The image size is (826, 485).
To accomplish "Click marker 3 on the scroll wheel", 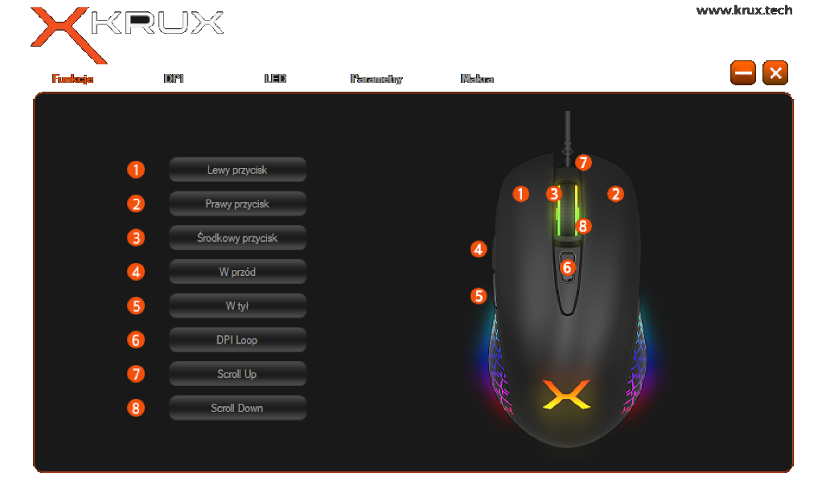I will (553, 194).
